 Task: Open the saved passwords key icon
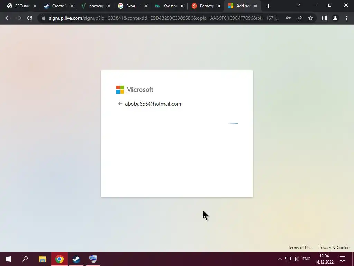pos(288,18)
